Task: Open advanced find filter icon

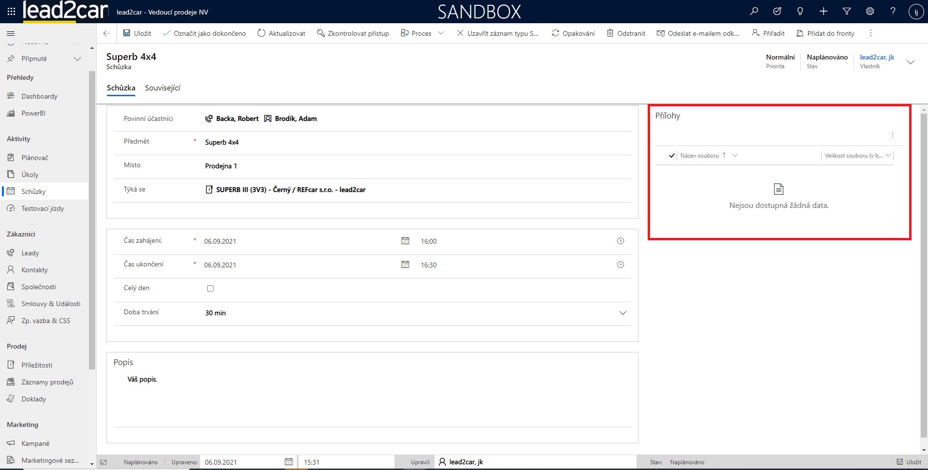Action: coord(847,12)
